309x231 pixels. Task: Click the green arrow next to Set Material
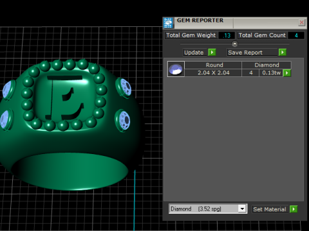click(x=294, y=209)
